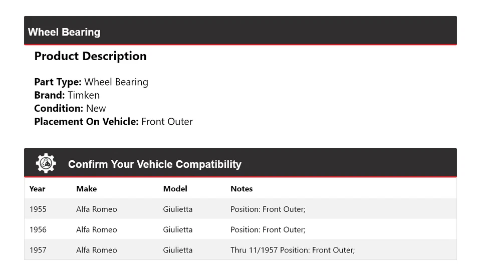Click the Make column header
This screenshot has width=481, height=276.
point(86,189)
